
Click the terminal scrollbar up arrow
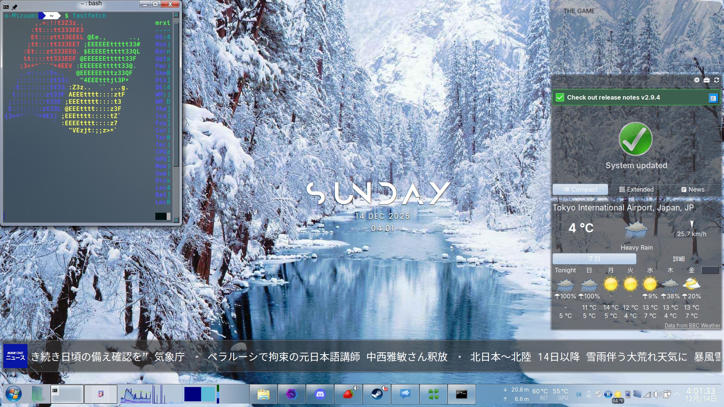176,15
